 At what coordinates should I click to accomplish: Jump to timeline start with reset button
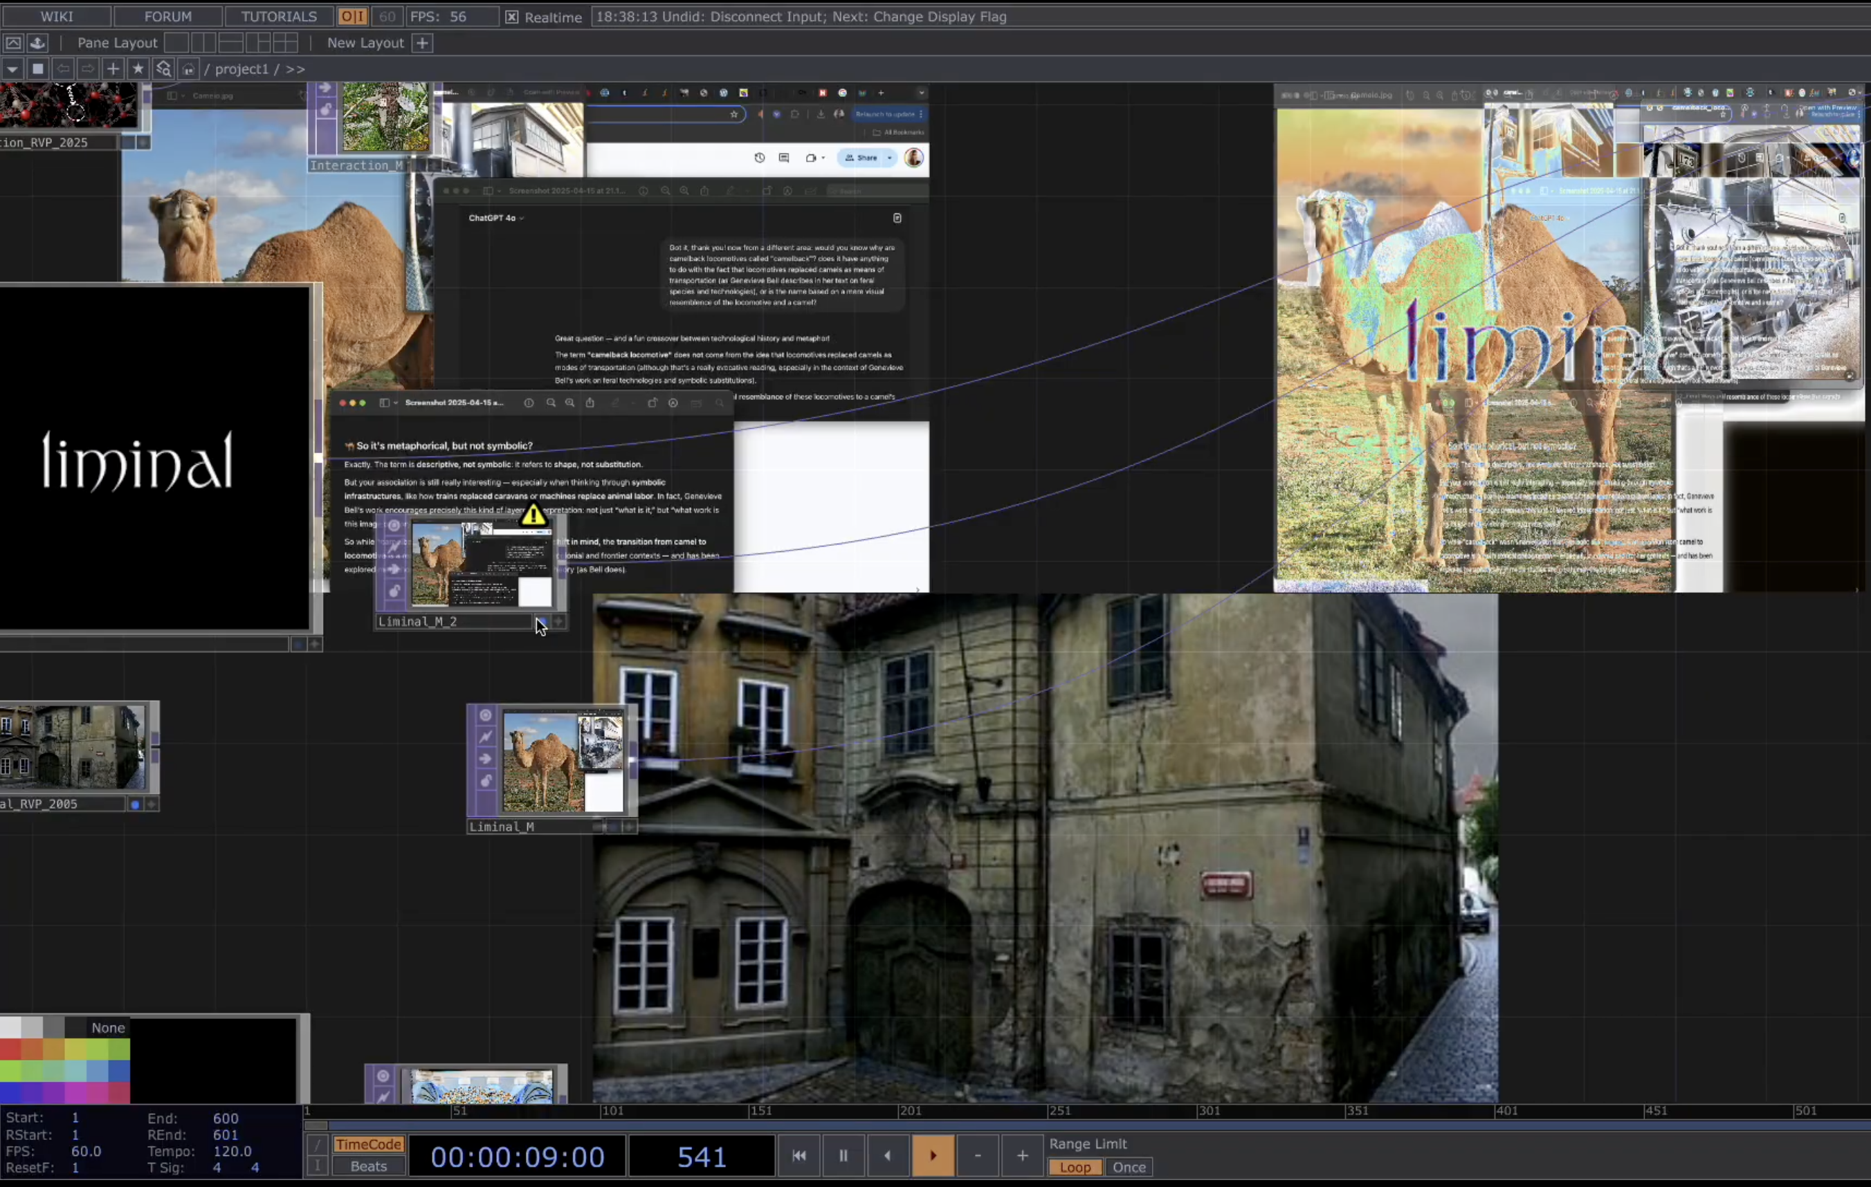pos(798,1156)
